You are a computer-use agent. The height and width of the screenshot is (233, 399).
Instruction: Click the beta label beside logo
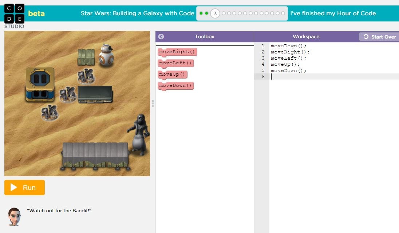[36, 13]
